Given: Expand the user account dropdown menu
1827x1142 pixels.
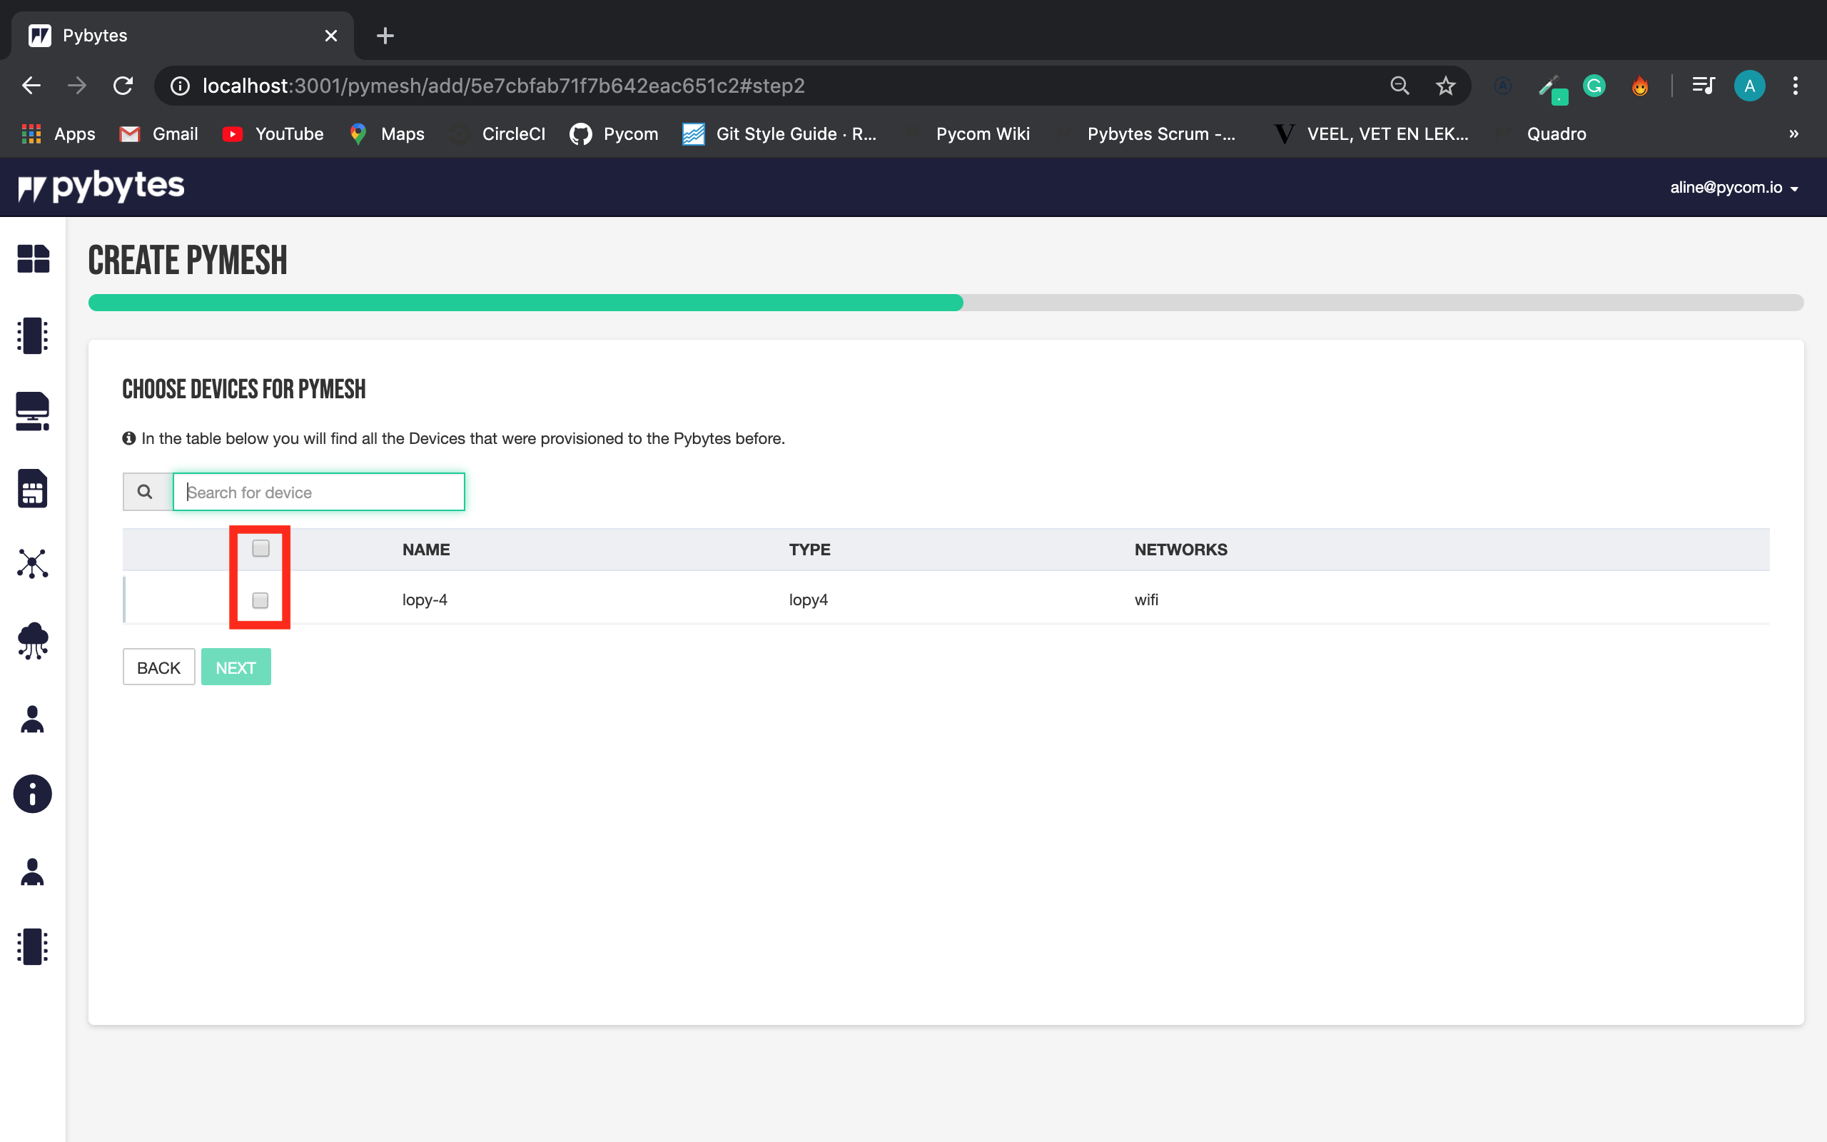Looking at the screenshot, I should click(1732, 186).
